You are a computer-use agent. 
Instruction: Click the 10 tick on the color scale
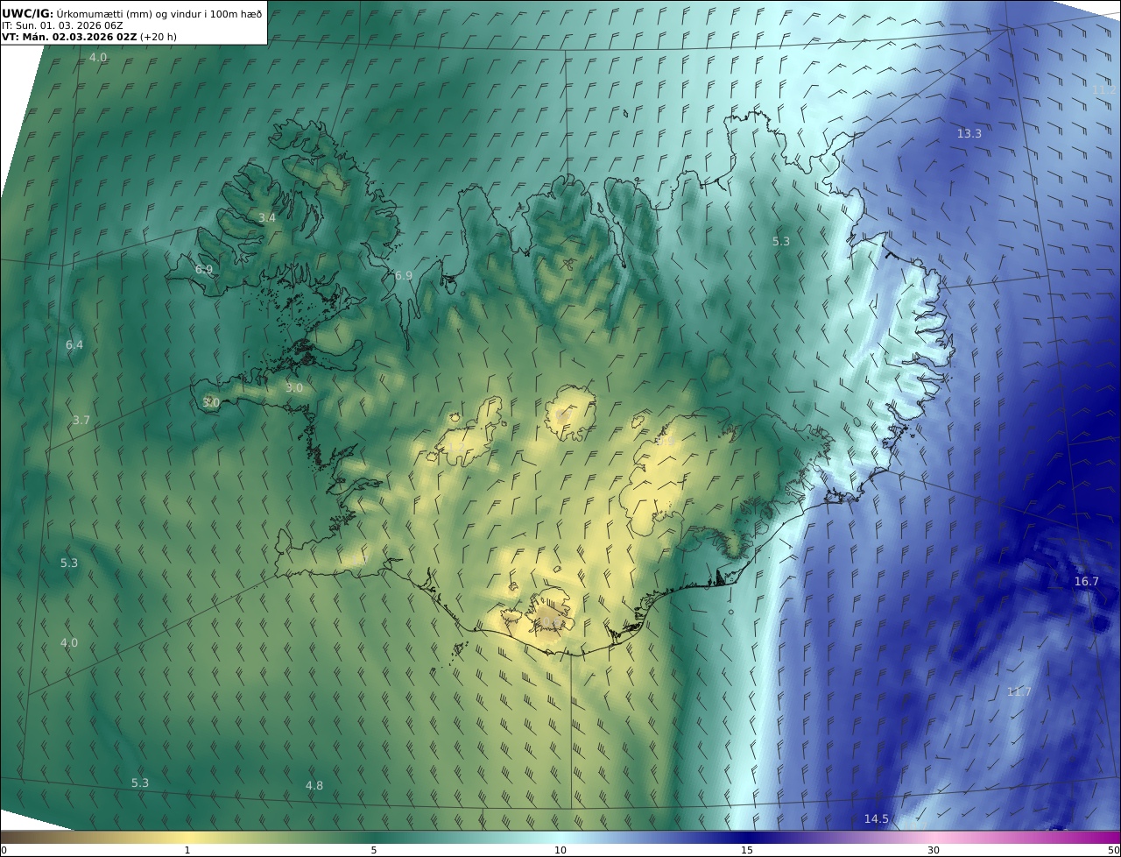coord(560,850)
